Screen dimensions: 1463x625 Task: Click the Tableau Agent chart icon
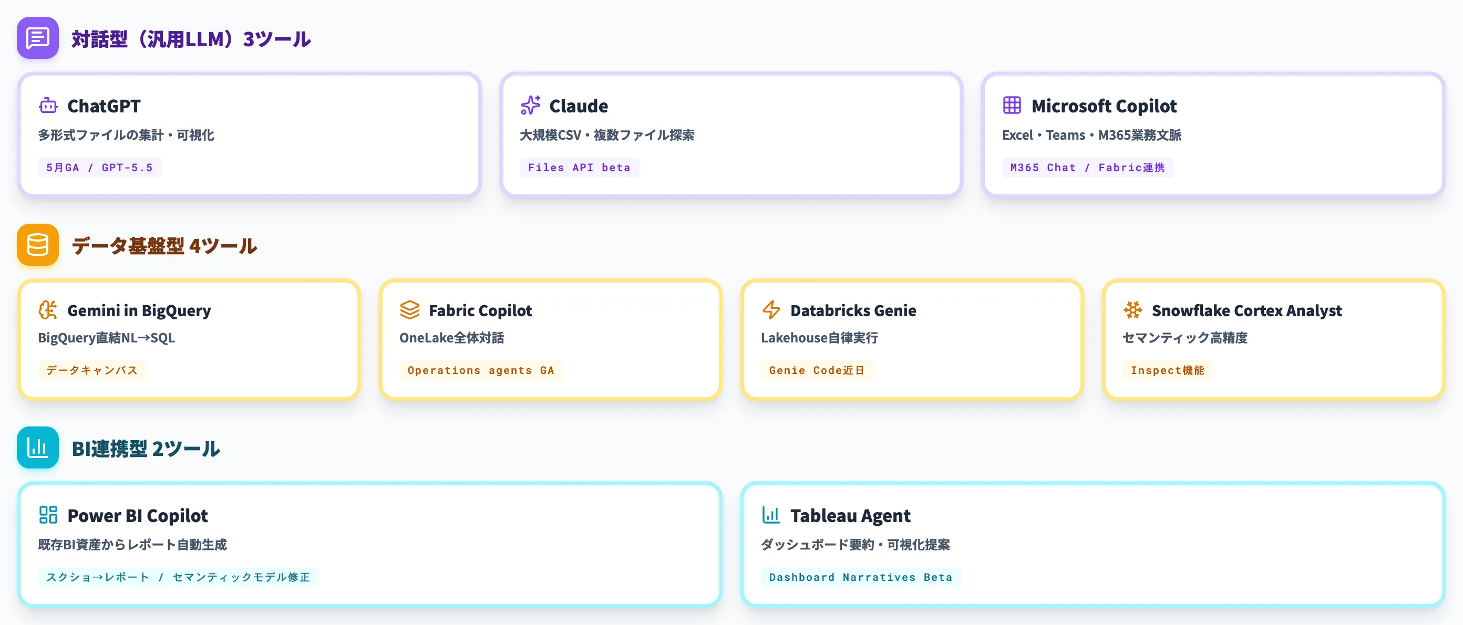771,515
